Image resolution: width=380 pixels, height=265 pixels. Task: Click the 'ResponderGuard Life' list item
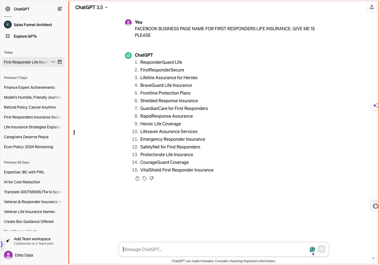coord(161,62)
